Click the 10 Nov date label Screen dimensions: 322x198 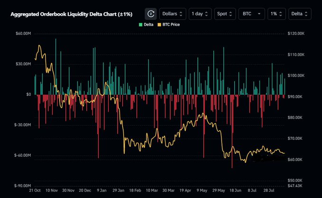pos(52,190)
